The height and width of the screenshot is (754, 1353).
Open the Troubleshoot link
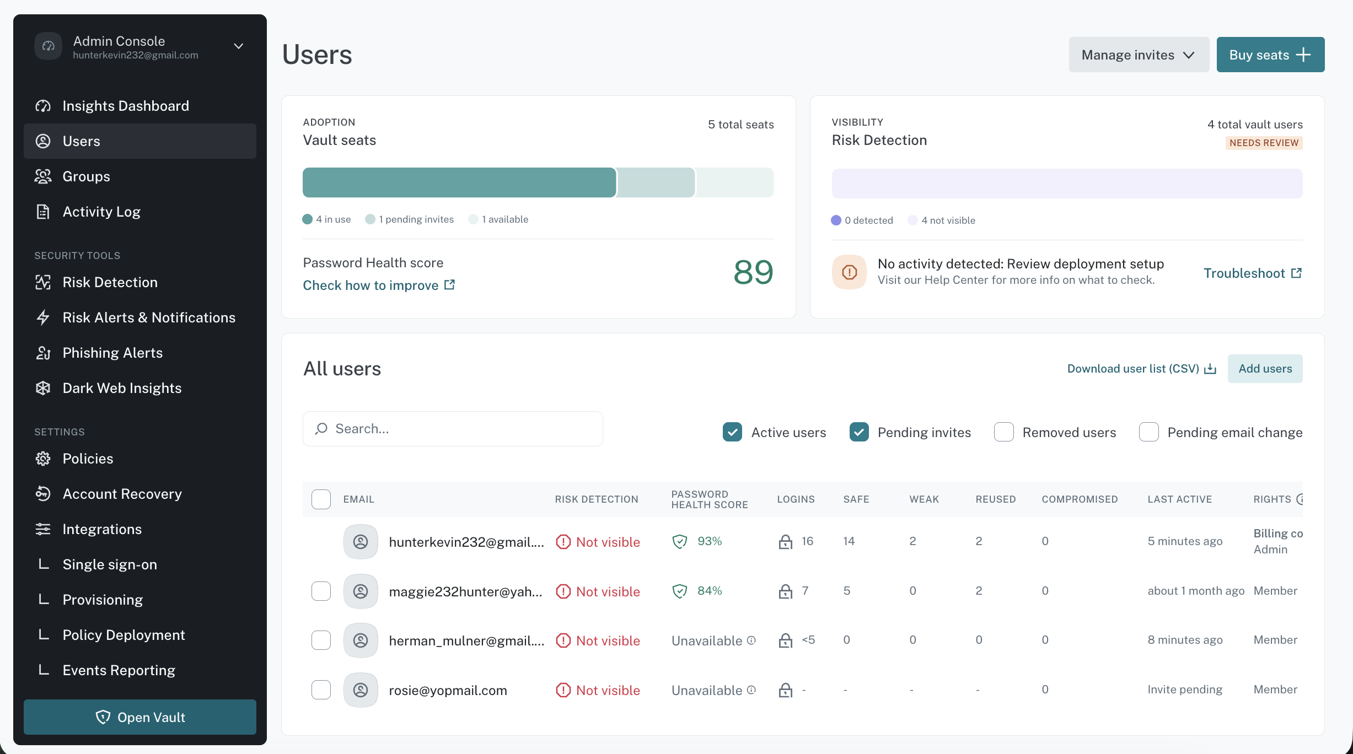click(x=1253, y=273)
